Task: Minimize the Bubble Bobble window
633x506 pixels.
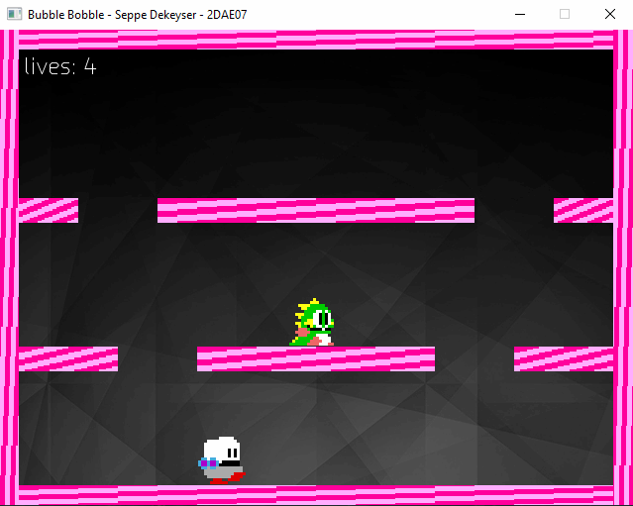Action: [x=520, y=14]
